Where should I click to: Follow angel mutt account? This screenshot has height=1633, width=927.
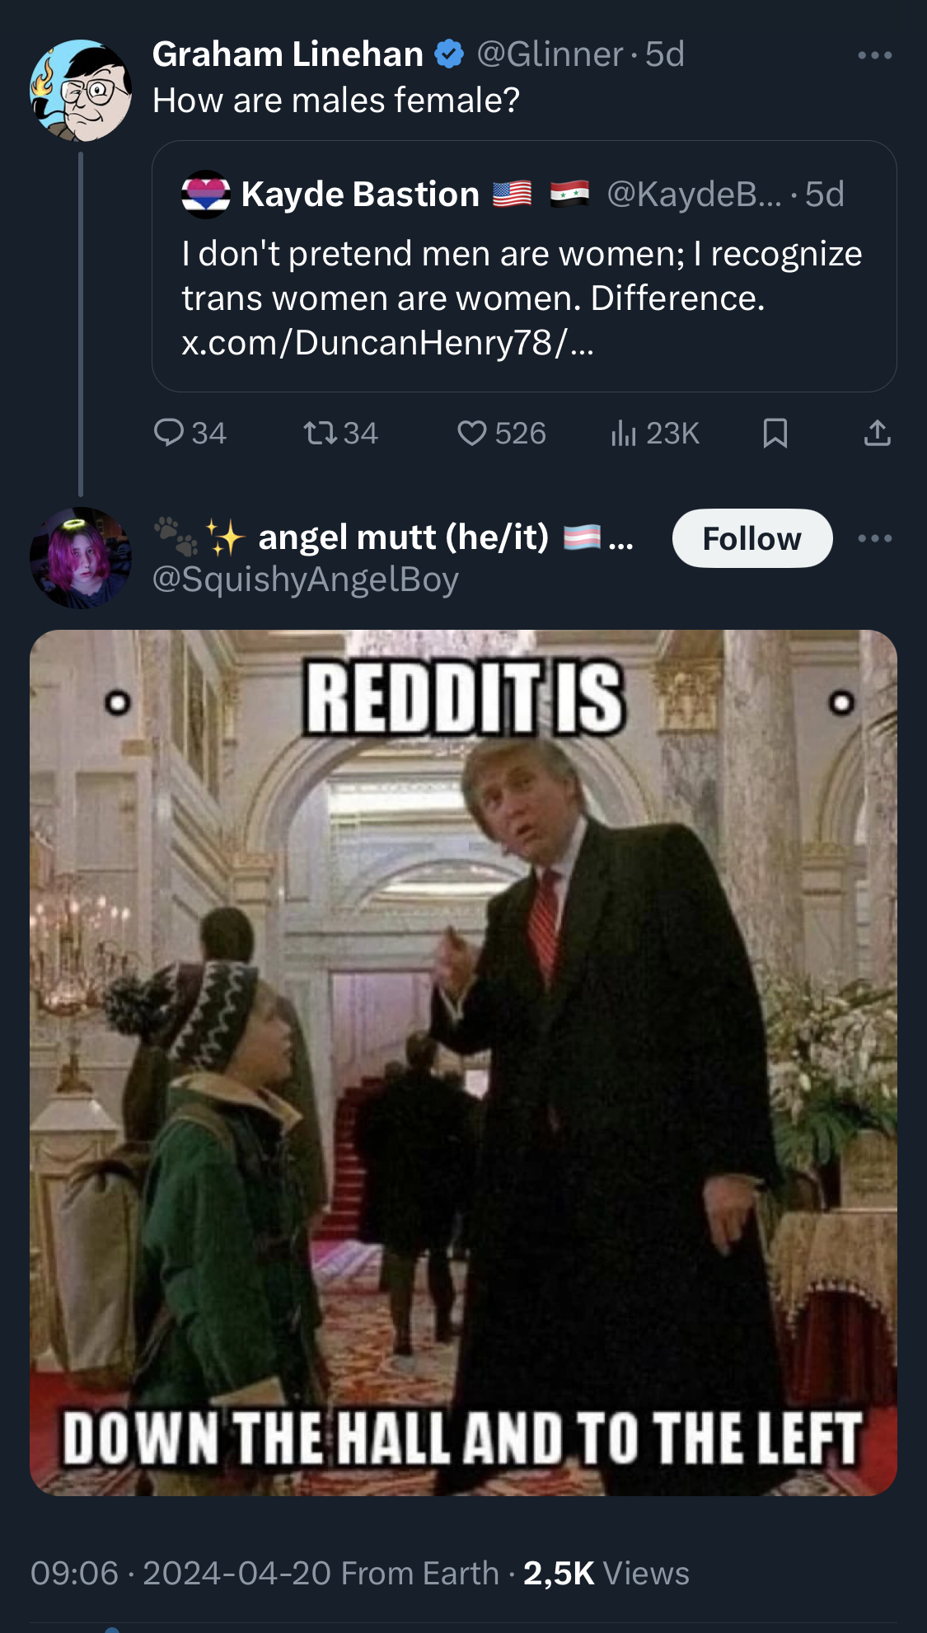(752, 538)
